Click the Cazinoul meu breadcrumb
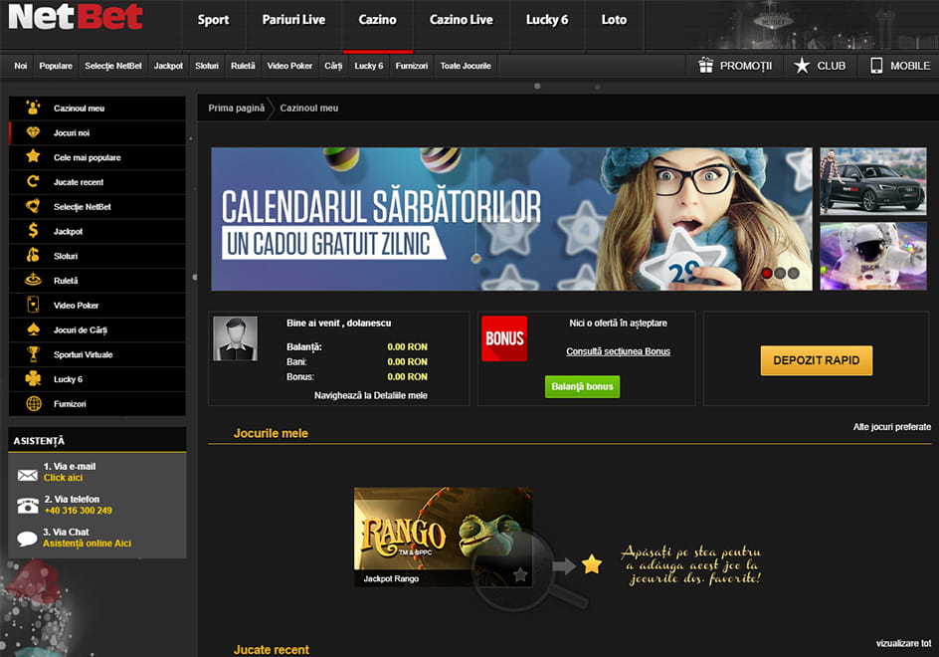The height and width of the screenshot is (657, 939). point(309,108)
